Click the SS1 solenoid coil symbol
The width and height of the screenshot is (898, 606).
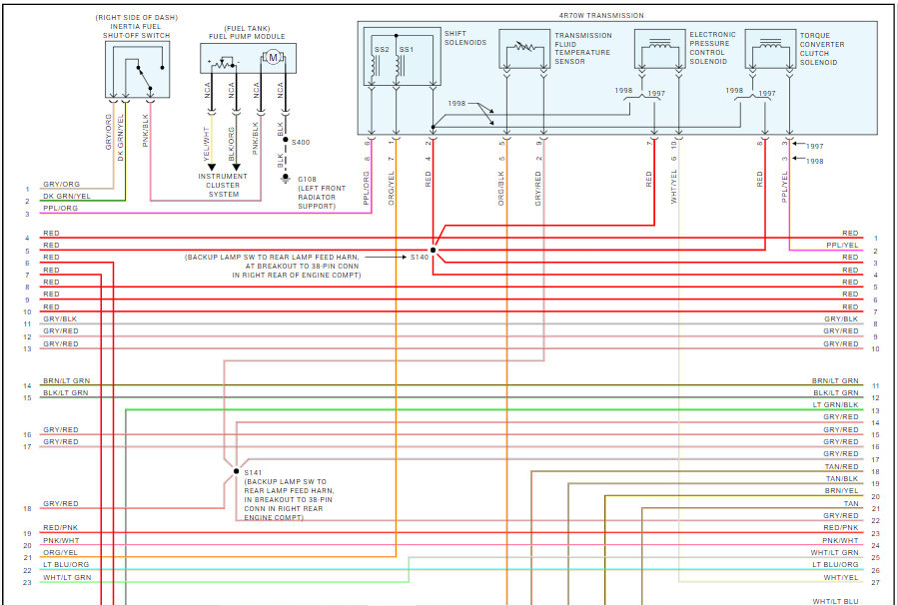(x=399, y=66)
